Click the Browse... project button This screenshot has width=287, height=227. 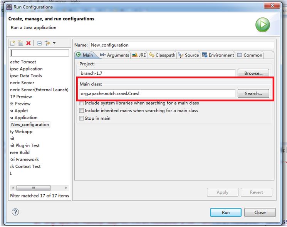(253, 73)
